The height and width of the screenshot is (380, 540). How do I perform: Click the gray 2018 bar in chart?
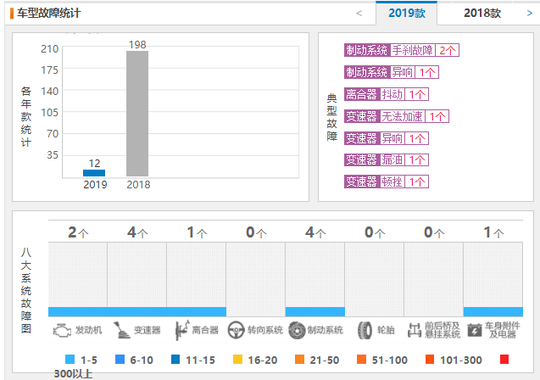137,114
